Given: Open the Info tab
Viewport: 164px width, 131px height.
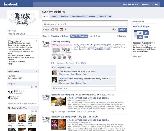Looking at the screenshot, I should point(54,17).
